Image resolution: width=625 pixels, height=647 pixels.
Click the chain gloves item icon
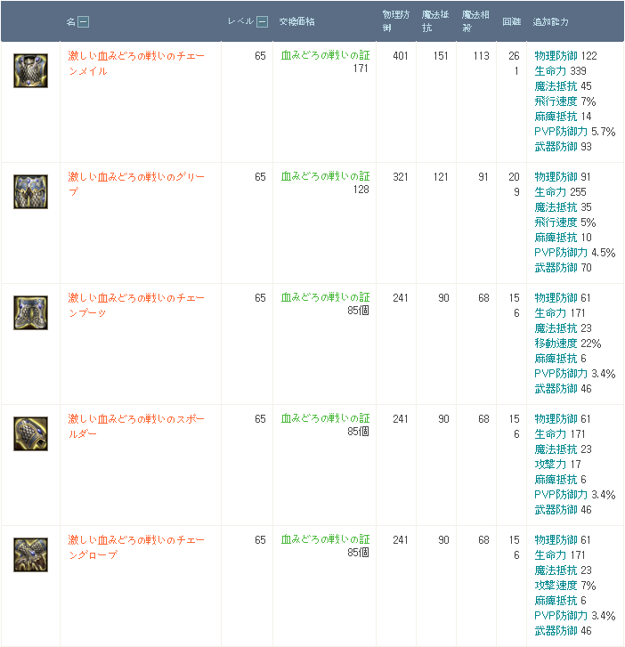click(30, 554)
